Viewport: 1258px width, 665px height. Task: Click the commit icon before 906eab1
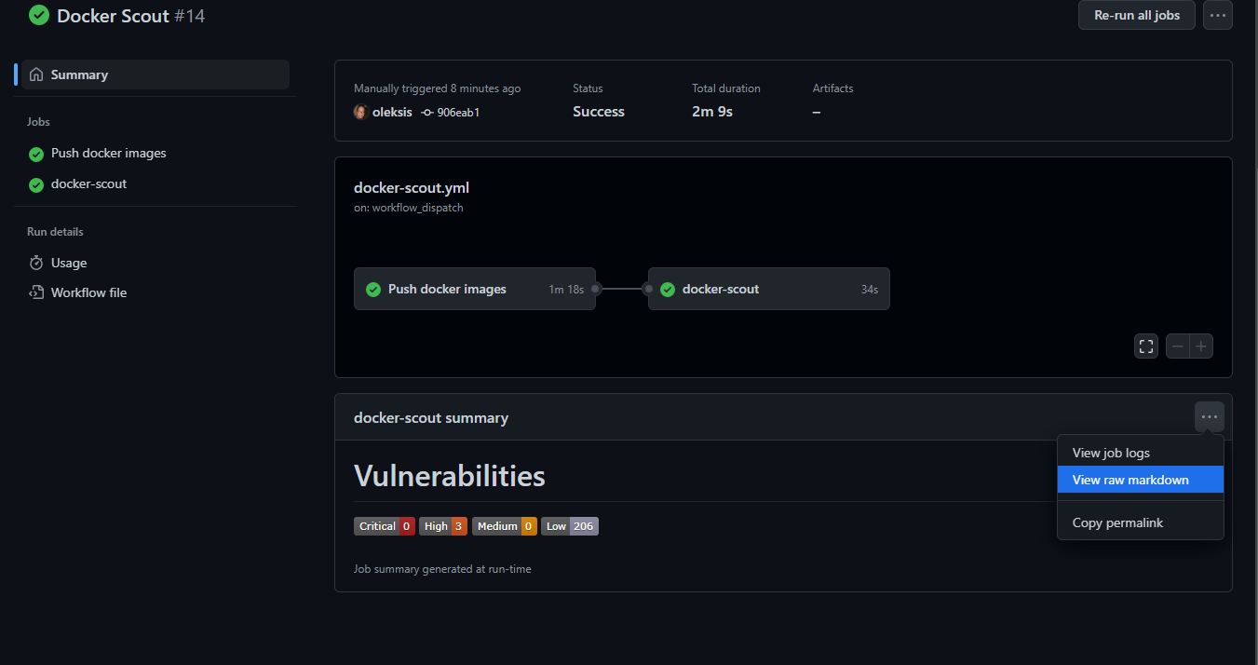click(425, 112)
